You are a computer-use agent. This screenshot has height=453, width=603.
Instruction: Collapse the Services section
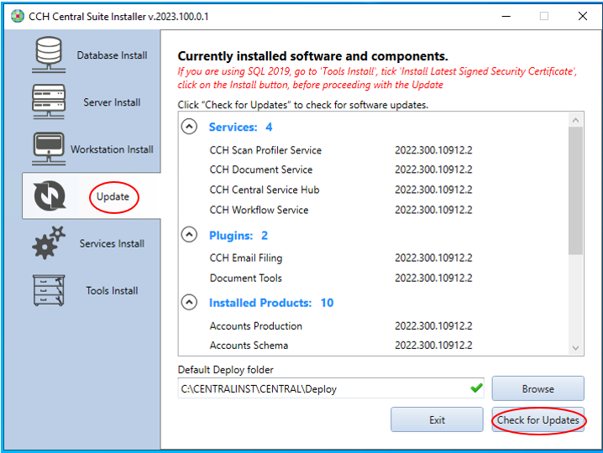click(x=189, y=126)
